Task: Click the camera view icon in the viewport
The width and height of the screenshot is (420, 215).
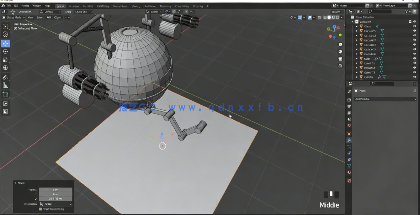Action: (x=340, y=59)
